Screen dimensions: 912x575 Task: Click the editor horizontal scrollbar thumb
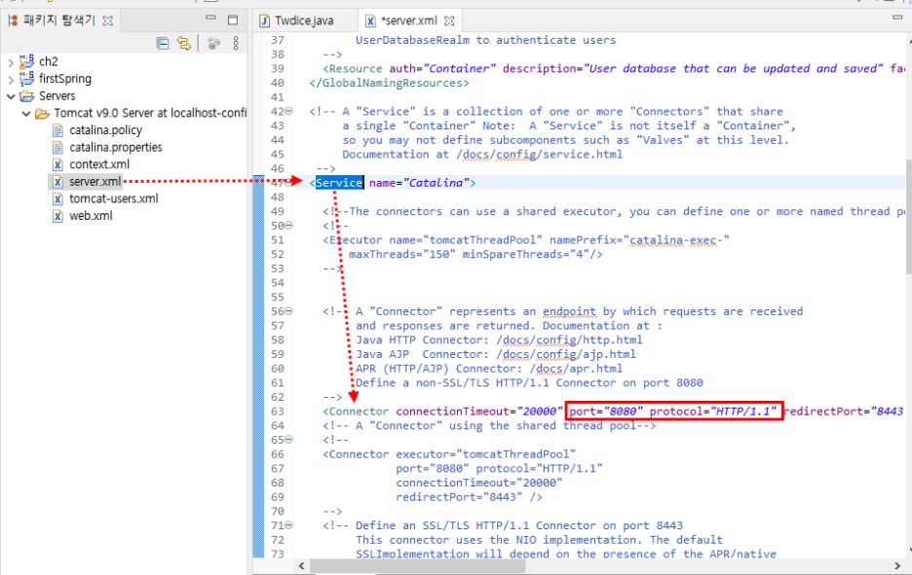point(418,566)
